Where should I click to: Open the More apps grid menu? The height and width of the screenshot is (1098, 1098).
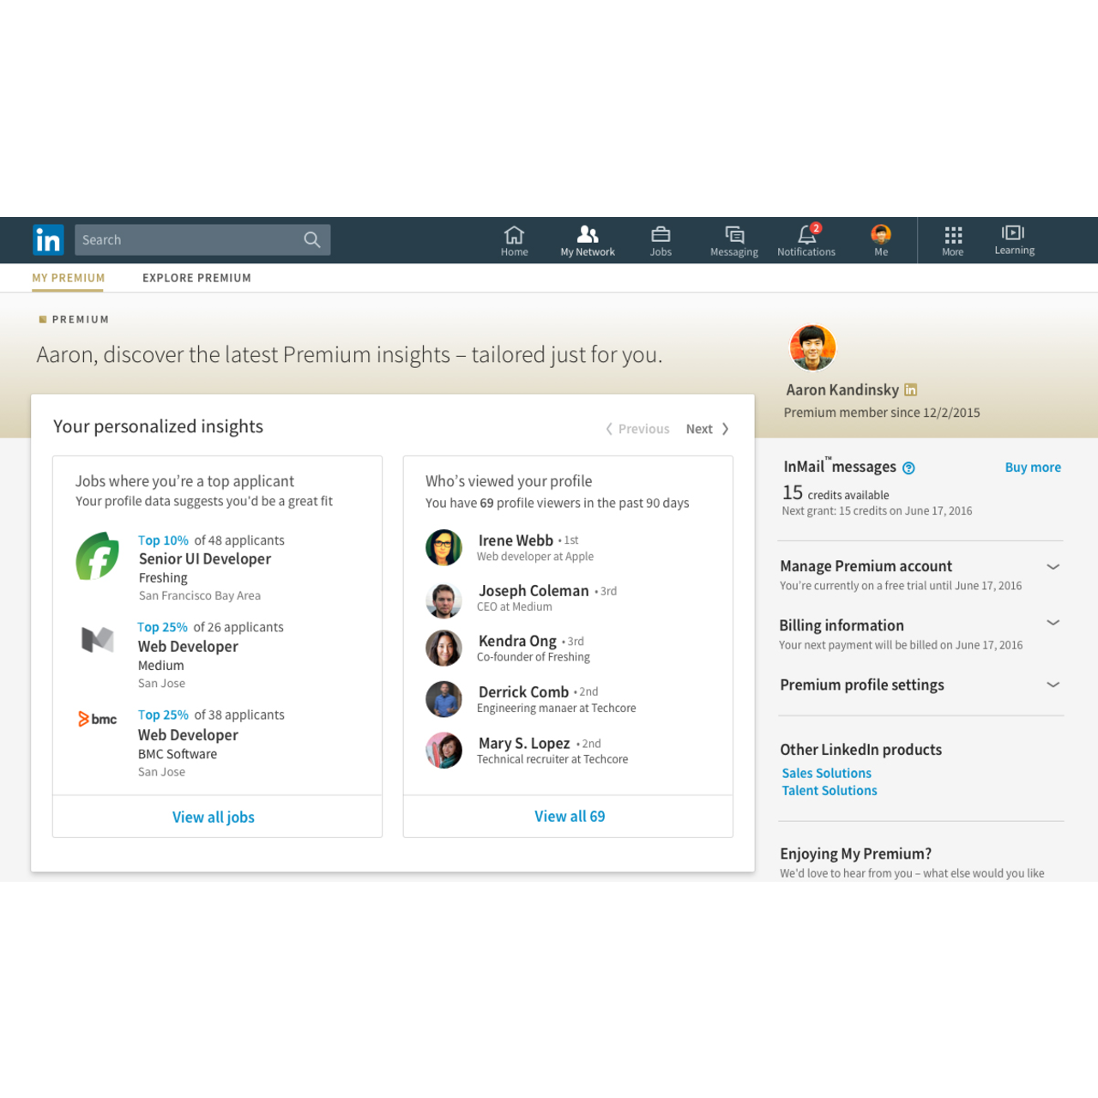[x=953, y=234]
